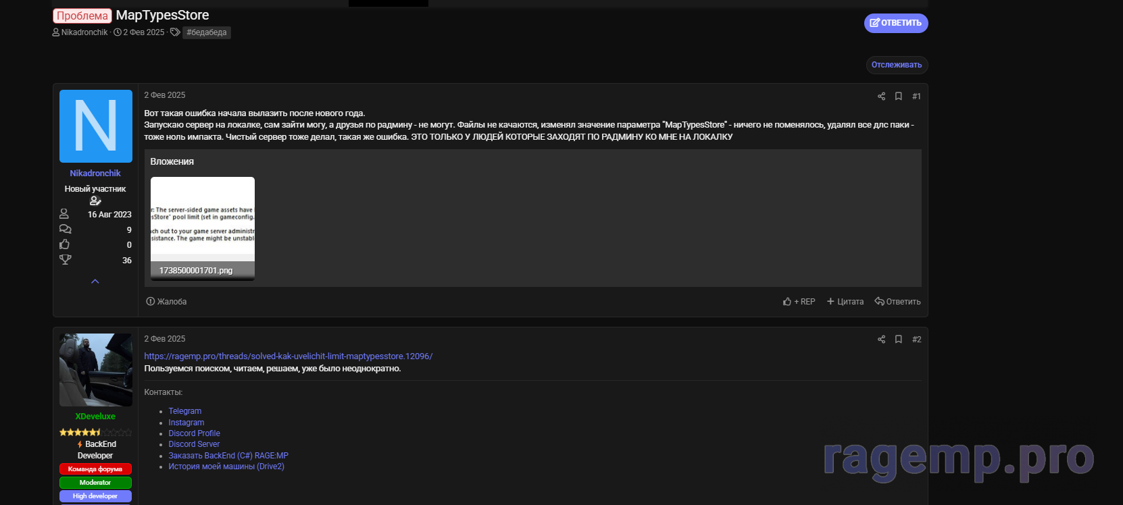This screenshot has width=1123, height=505.
Task: Open XDeveluxe profile name
Action: tap(95, 417)
